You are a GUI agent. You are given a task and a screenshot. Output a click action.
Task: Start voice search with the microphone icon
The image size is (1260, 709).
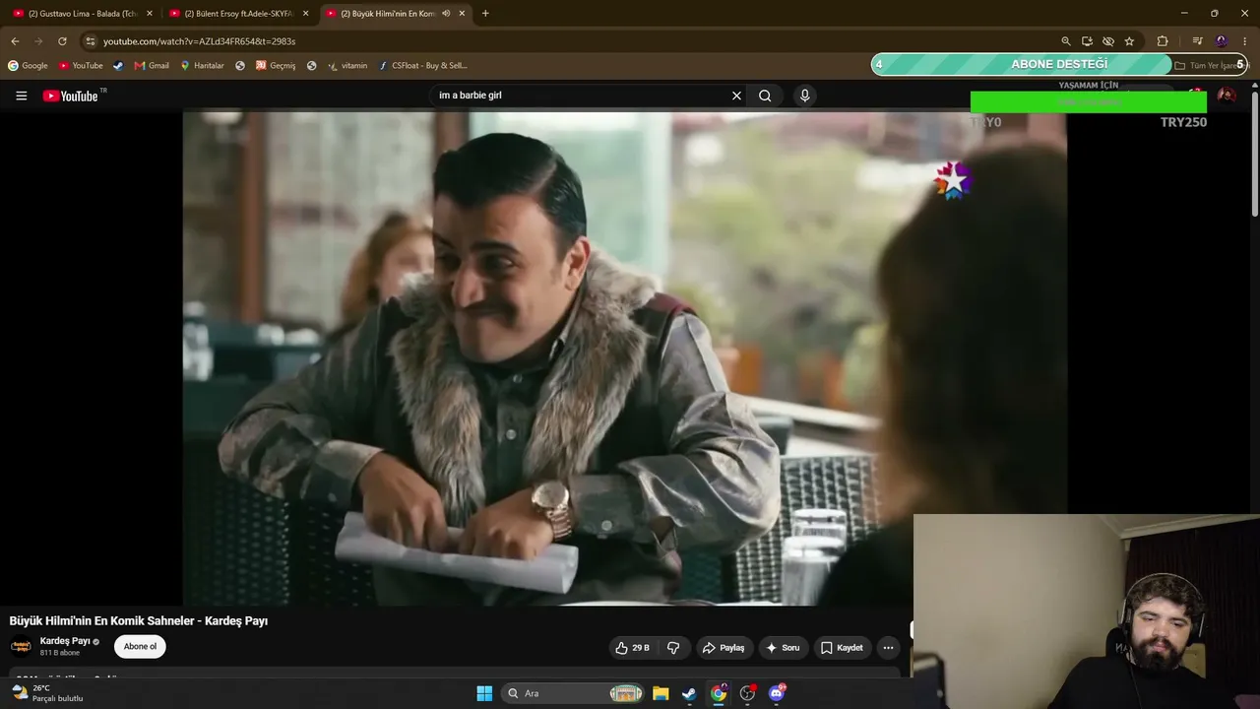(804, 96)
